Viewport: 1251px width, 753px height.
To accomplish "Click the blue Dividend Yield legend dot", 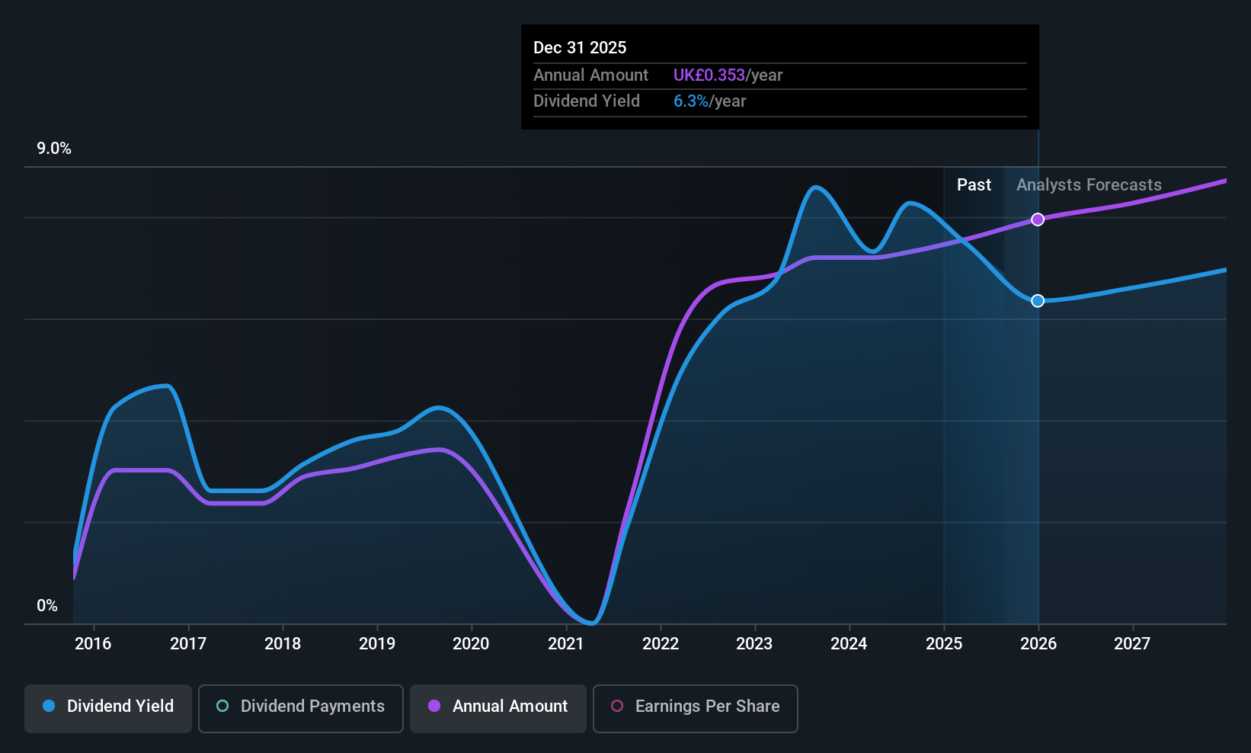I will click(49, 706).
